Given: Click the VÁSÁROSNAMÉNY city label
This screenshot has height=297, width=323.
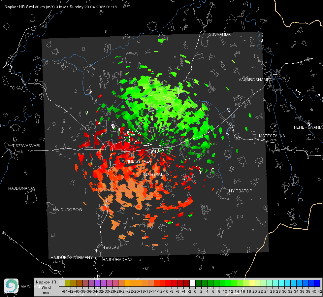Looking at the screenshot, I should tap(257, 80).
